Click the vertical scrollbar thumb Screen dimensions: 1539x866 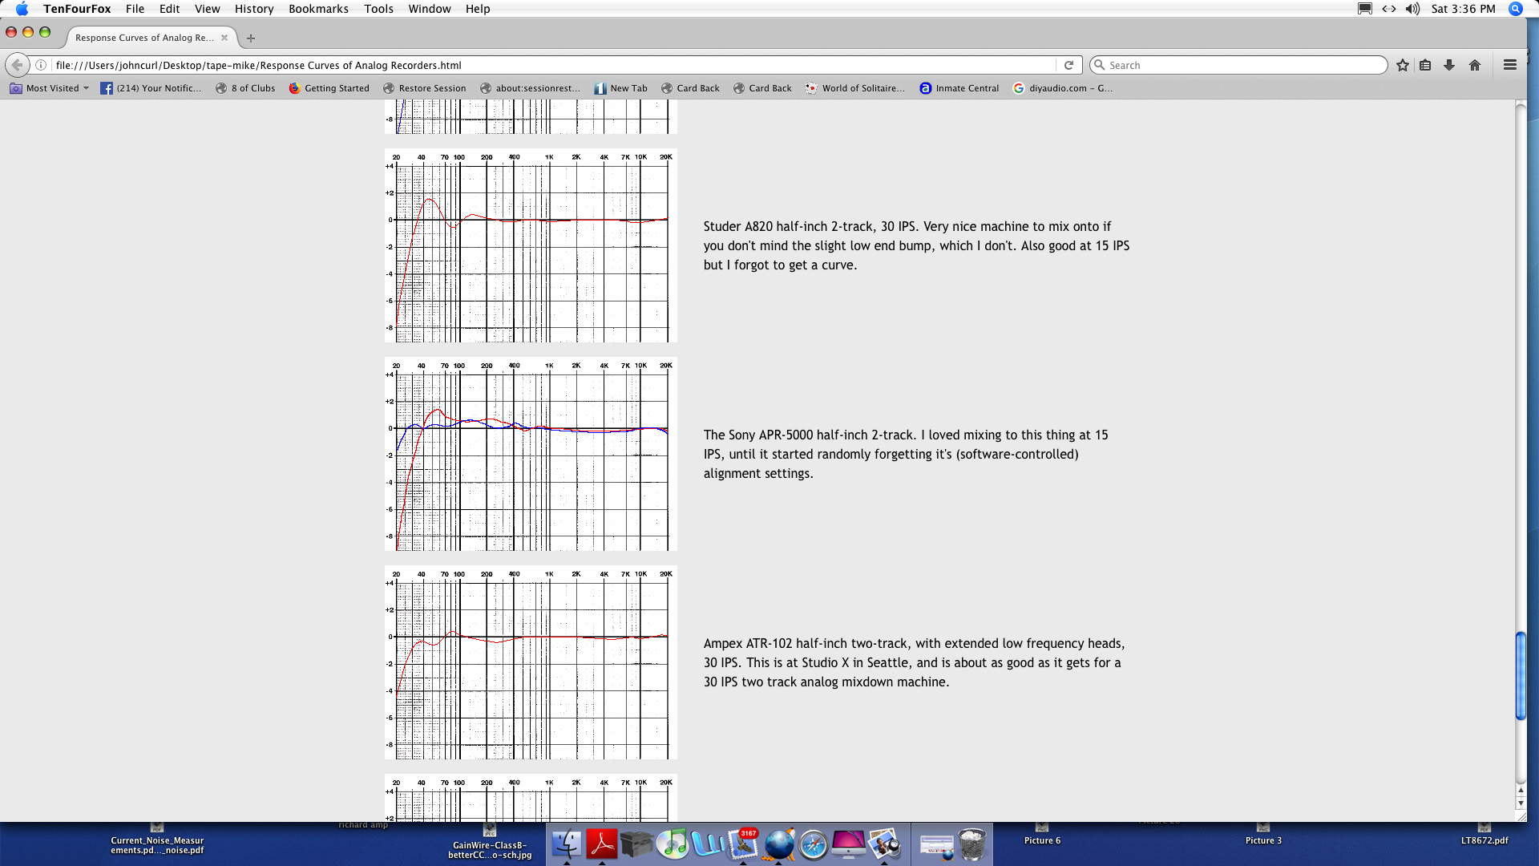coord(1521,676)
